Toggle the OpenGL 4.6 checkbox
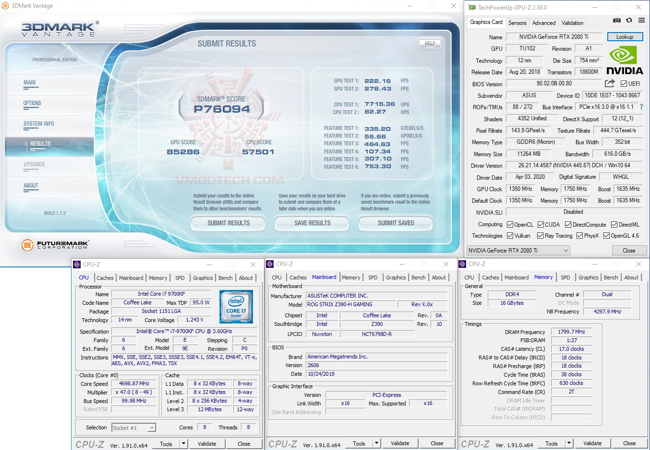650x450 pixels. click(x=606, y=235)
